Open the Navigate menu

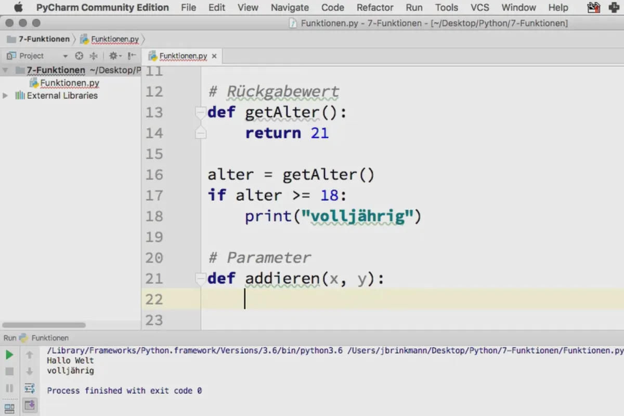click(x=290, y=7)
